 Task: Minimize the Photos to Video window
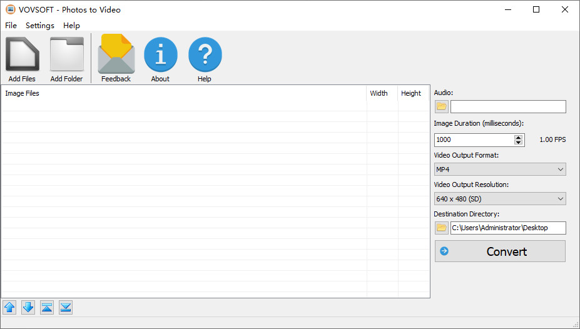click(508, 9)
